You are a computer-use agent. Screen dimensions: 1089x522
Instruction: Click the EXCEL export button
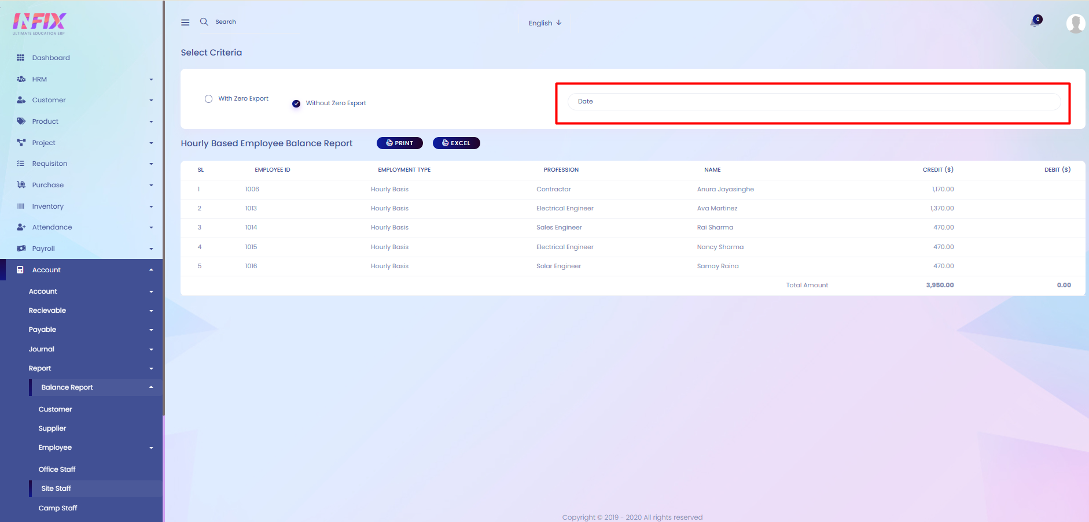click(457, 143)
